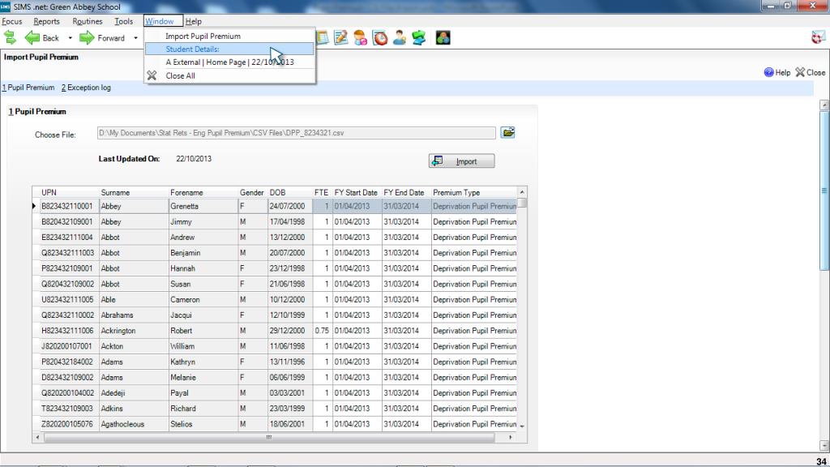Click the lifebuoy envelope support icon
Image resolution: width=830 pixels, height=467 pixels.
pyautogui.click(x=818, y=37)
